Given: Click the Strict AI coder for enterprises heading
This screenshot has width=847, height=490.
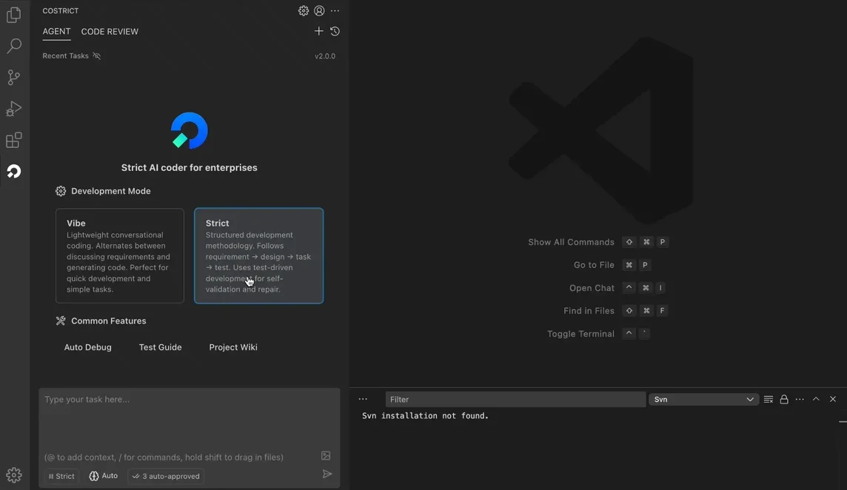Looking at the screenshot, I should pos(189,167).
